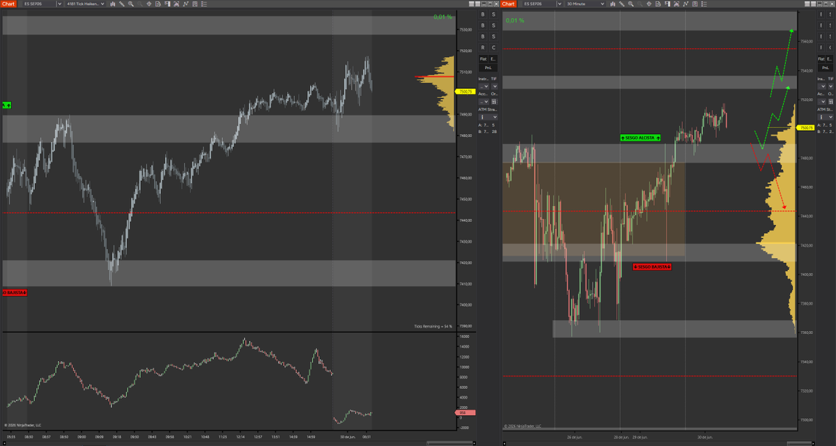Toggle crosshair cursor in left chart toolbar
The image size is (836, 446).
[x=149, y=3]
